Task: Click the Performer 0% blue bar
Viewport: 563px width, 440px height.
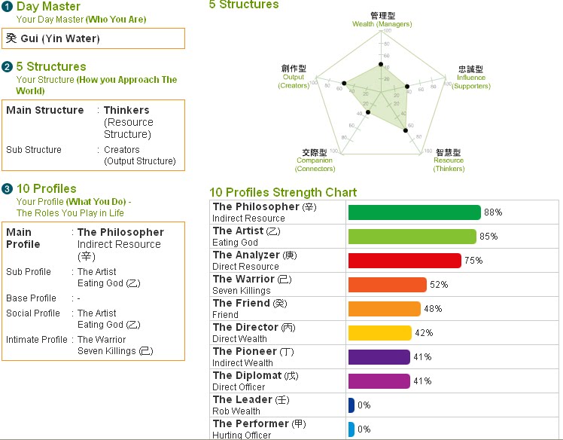Action: tap(351, 429)
